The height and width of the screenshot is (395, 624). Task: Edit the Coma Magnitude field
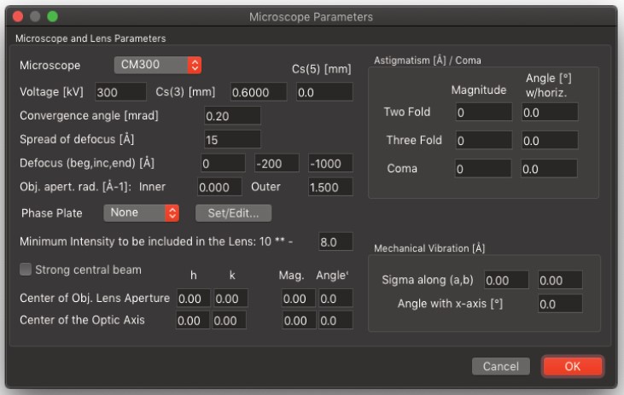(482, 169)
